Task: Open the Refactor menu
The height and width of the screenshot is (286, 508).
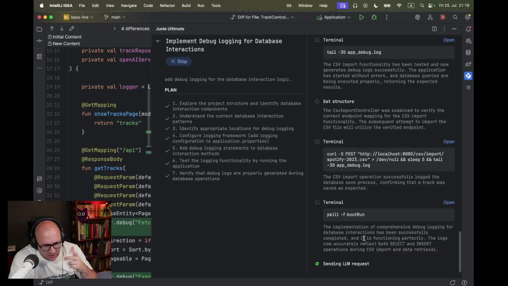Action: click(x=167, y=6)
